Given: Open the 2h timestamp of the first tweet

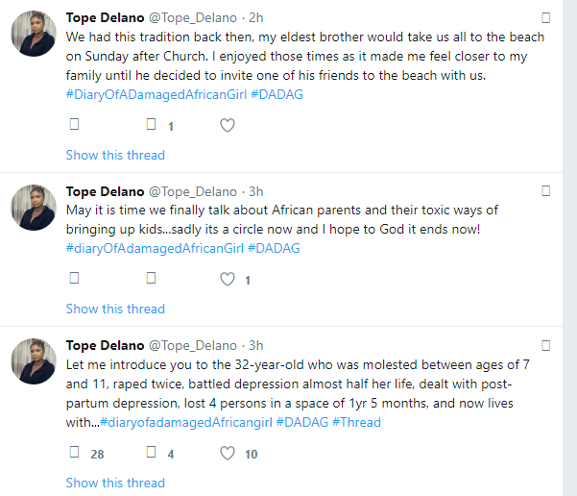Looking at the screenshot, I should coord(256,17).
